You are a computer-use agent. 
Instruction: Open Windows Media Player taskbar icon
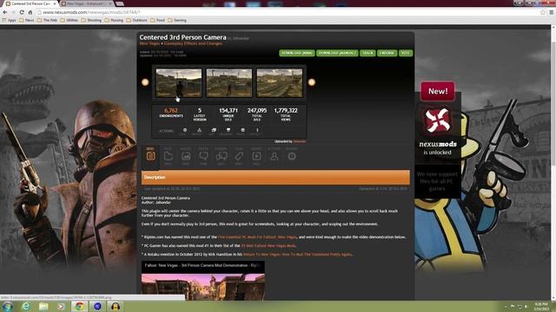click(61, 306)
